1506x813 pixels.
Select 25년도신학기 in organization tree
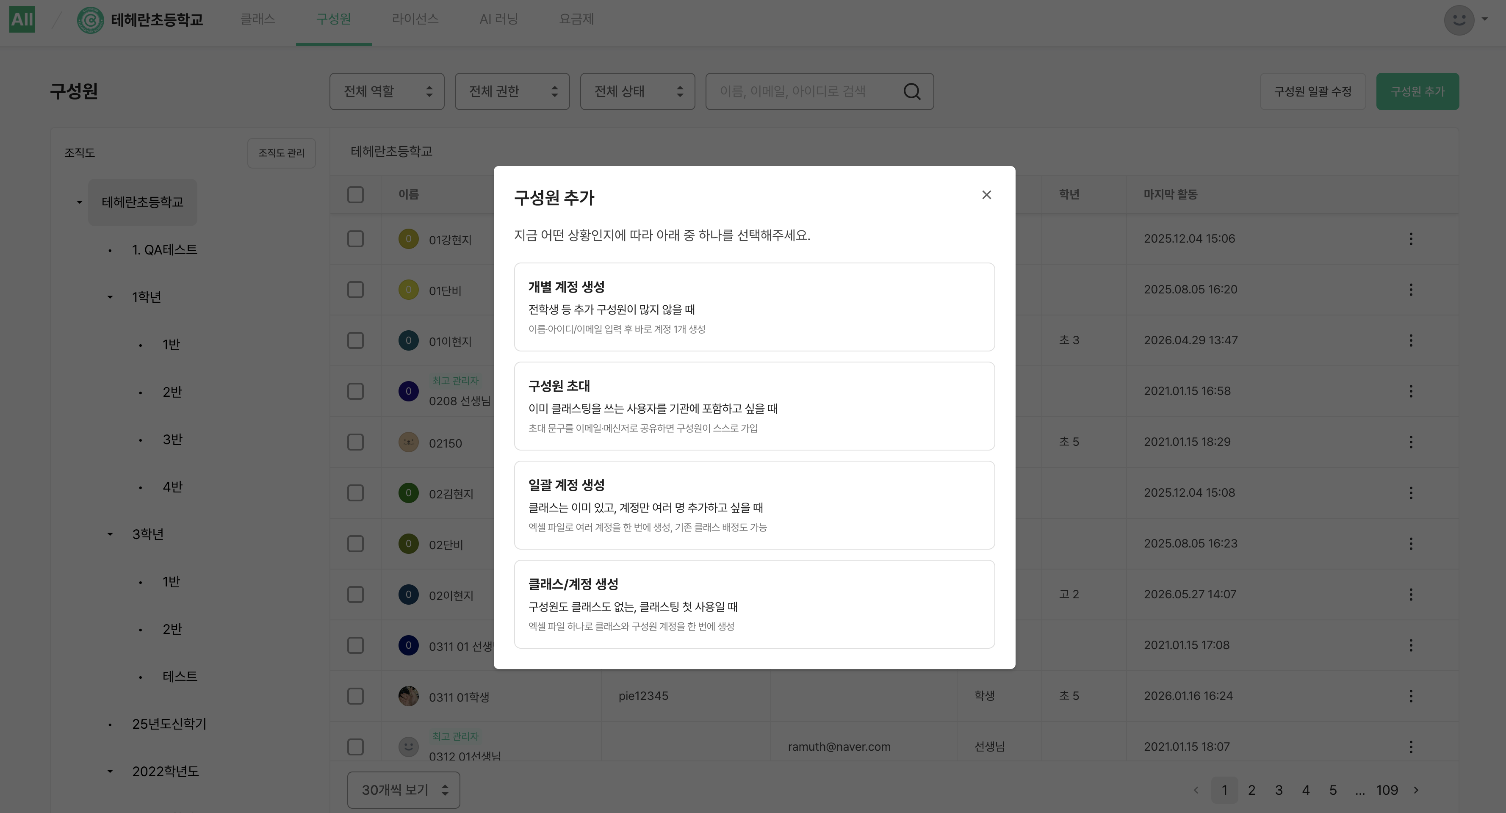pyautogui.click(x=169, y=724)
